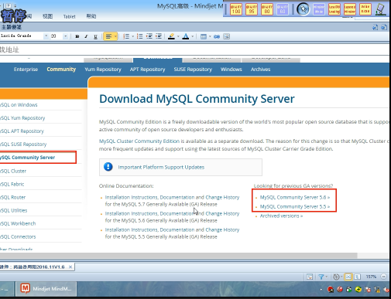The image size is (391, 299).
Task: Click the increase indent icon
Action: tap(159, 36)
